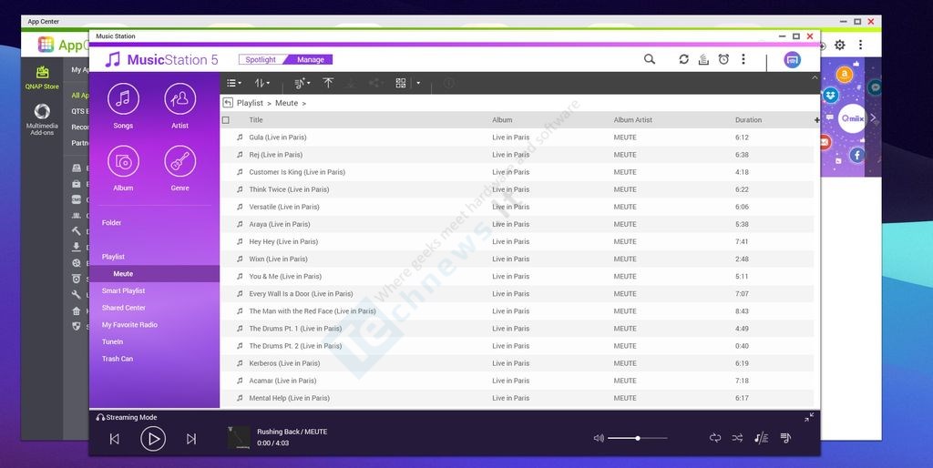Select the Meute playlist in sidebar

154,273
